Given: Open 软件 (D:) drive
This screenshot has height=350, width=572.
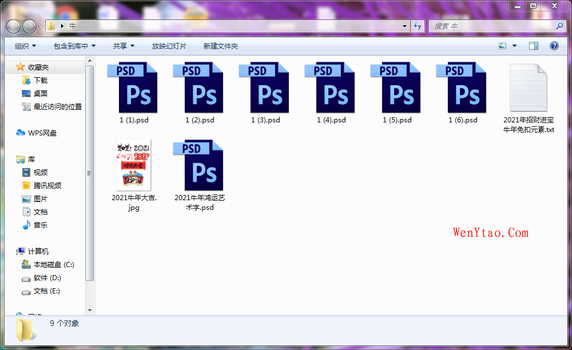Looking at the screenshot, I should point(47,278).
